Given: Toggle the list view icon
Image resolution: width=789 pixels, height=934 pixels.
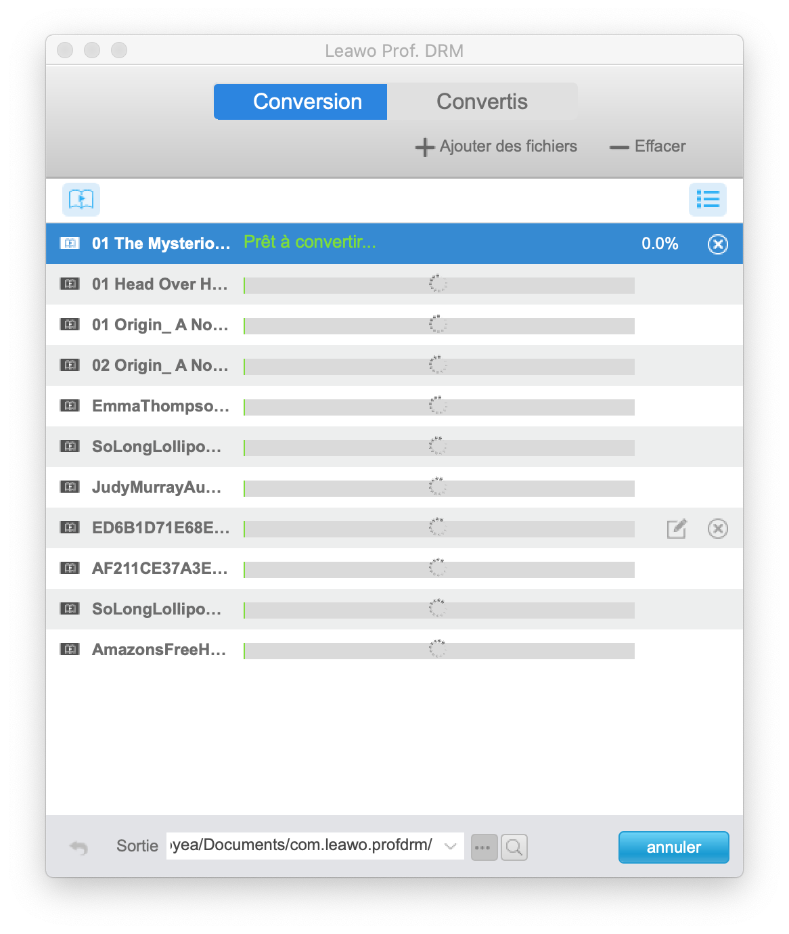Looking at the screenshot, I should pos(708,200).
